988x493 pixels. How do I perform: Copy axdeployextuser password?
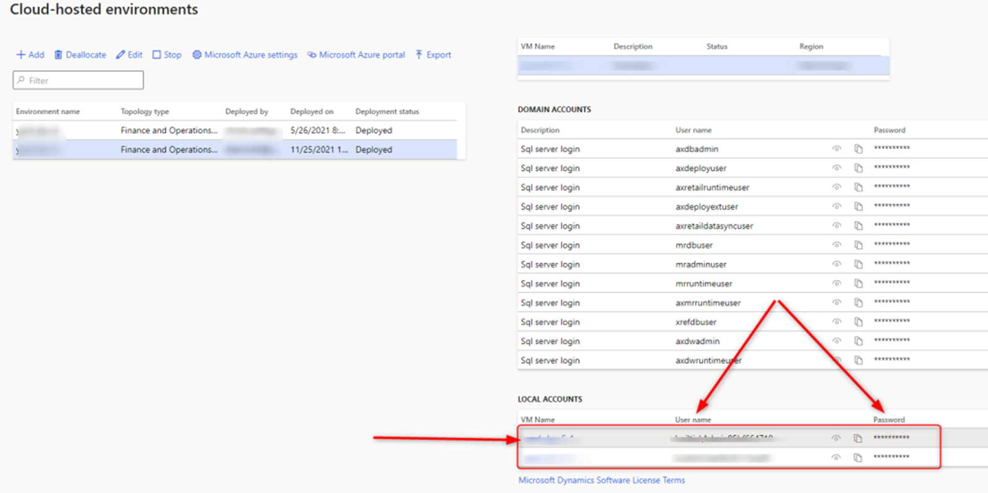click(858, 206)
